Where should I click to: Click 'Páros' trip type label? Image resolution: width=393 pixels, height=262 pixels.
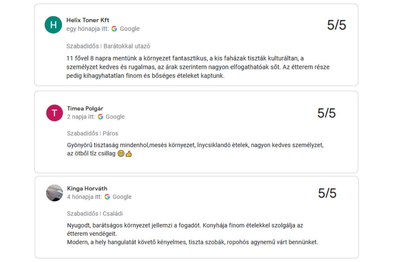tap(110, 133)
